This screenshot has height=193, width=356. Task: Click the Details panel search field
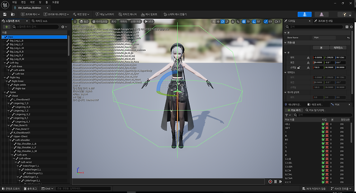(x=314, y=27)
